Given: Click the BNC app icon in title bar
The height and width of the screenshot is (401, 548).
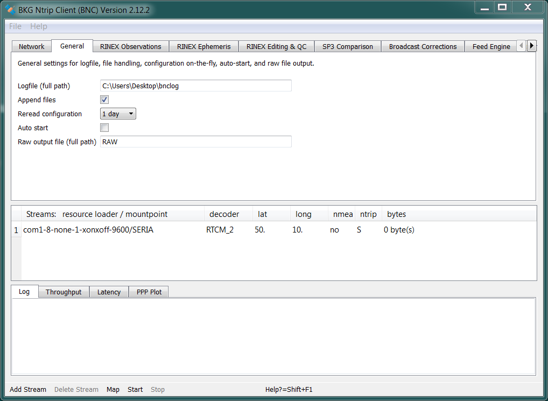Looking at the screenshot, I should click(x=10, y=10).
